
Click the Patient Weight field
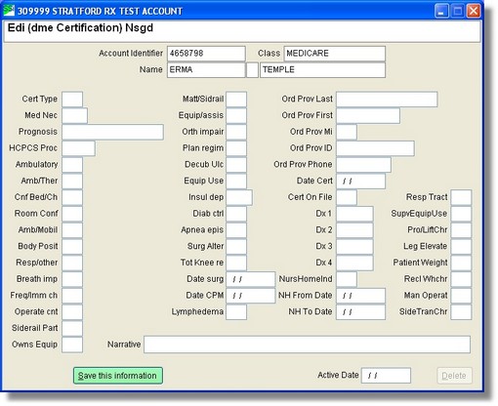pyautogui.click(x=461, y=263)
